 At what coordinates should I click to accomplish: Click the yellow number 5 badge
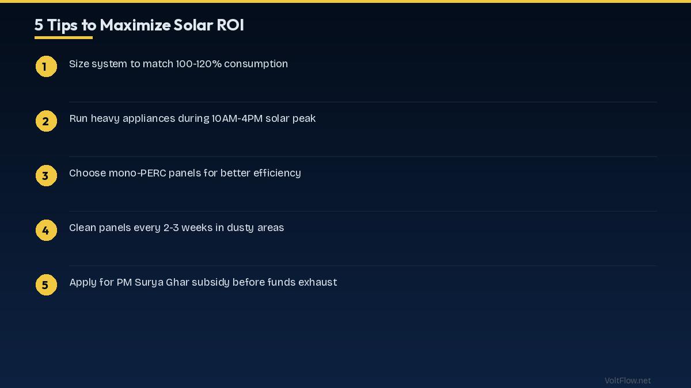pos(46,285)
